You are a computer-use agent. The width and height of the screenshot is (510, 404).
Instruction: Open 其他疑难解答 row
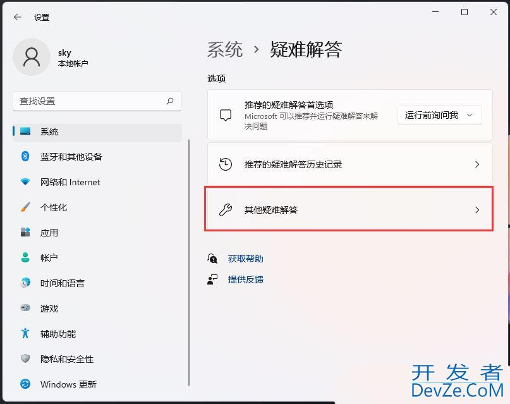[349, 209]
